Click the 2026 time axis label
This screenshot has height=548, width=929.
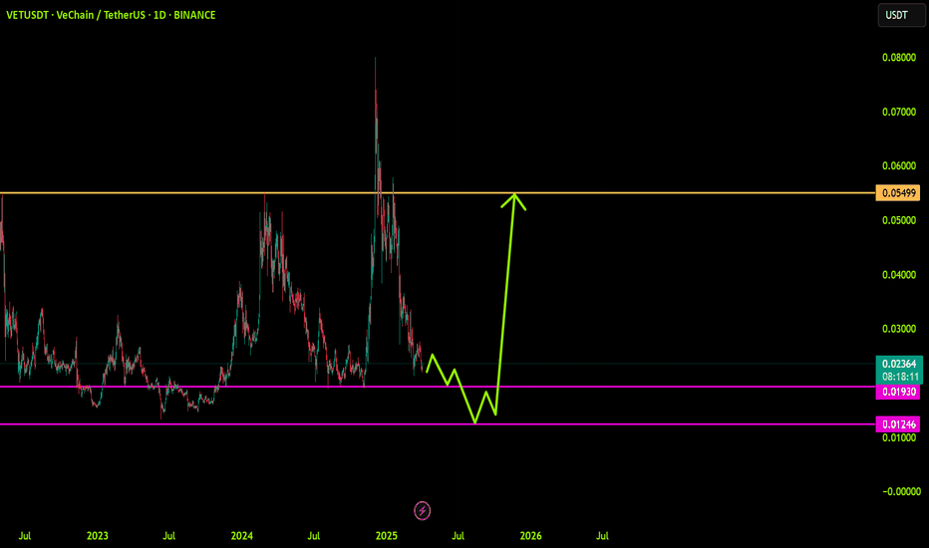(x=531, y=536)
